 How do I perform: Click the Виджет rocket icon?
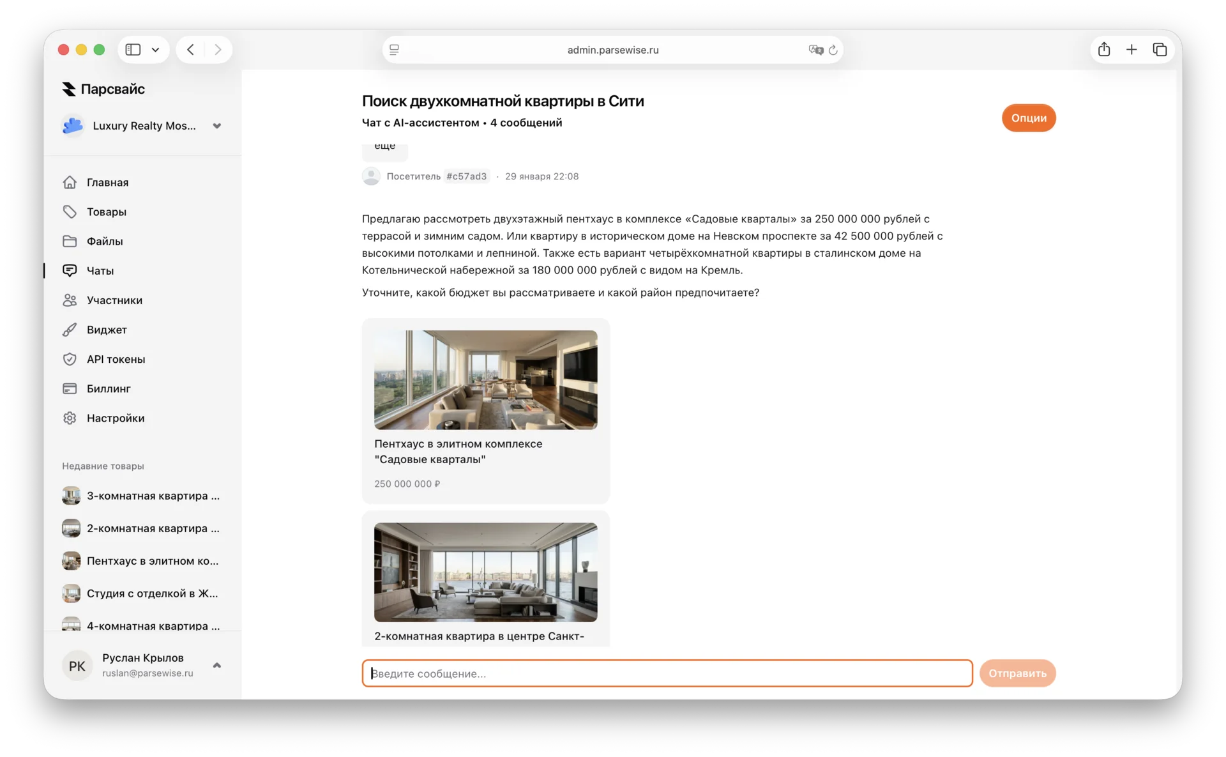[x=70, y=330]
